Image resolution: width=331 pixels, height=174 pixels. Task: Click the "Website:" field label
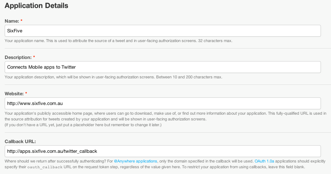pos(14,93)
